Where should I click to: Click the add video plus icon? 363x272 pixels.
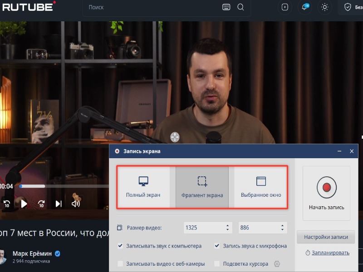285,7
